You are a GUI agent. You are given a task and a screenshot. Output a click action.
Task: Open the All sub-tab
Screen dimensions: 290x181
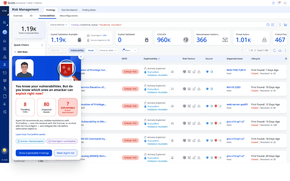[31, 16]
